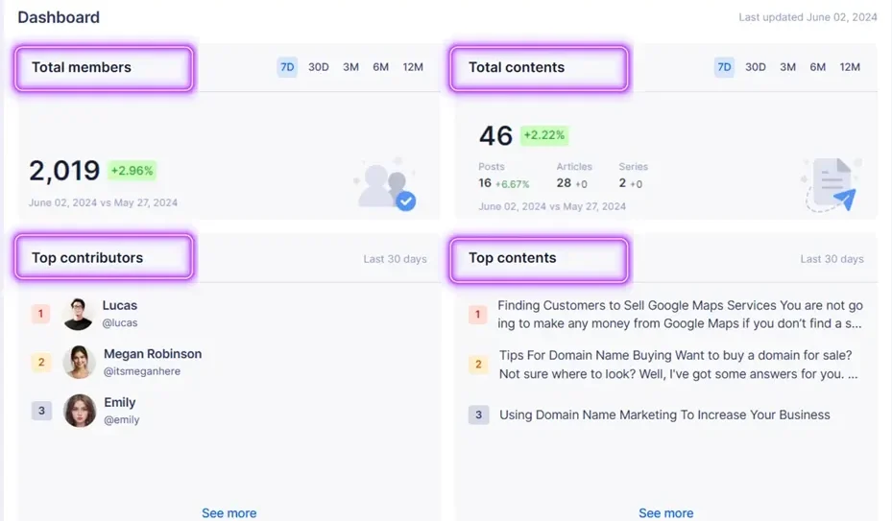
Task: Select 7D range for Total contents
Action: (724, 67)
